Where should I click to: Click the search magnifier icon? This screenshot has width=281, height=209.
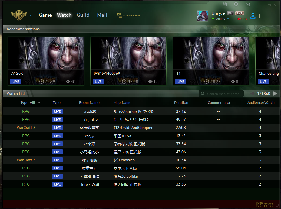(203, 94)
